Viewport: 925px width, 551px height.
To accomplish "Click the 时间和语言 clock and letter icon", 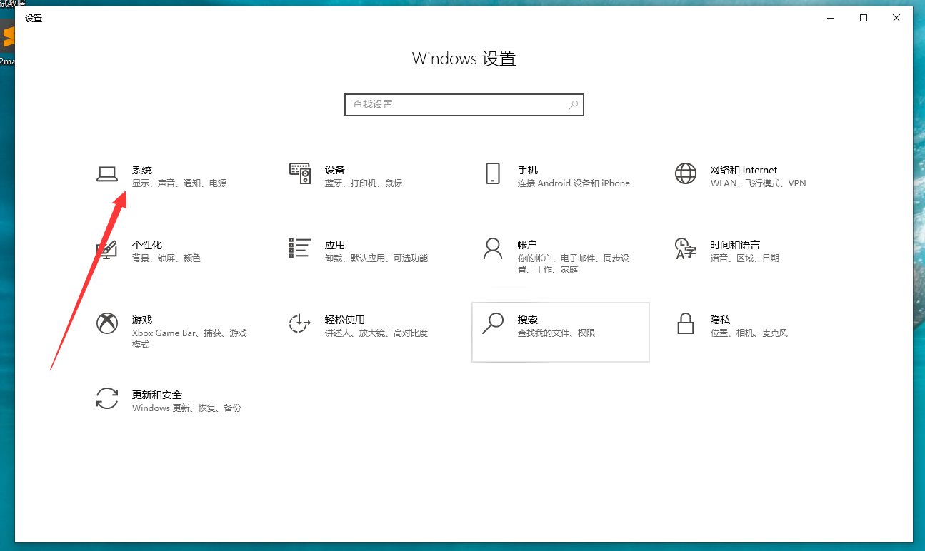I will click(x=686, y=248).
